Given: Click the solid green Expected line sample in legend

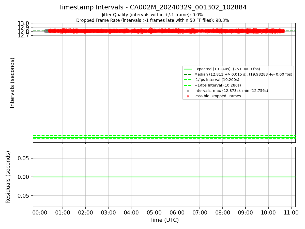Looking at the screenshot, I should click(x=188, y=69).
